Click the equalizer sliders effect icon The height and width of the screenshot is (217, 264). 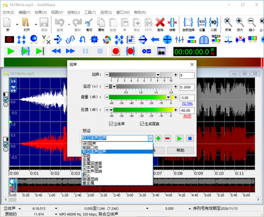tap(179, 40)
